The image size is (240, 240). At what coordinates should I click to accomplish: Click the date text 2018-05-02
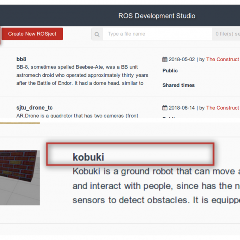point(182,59)
